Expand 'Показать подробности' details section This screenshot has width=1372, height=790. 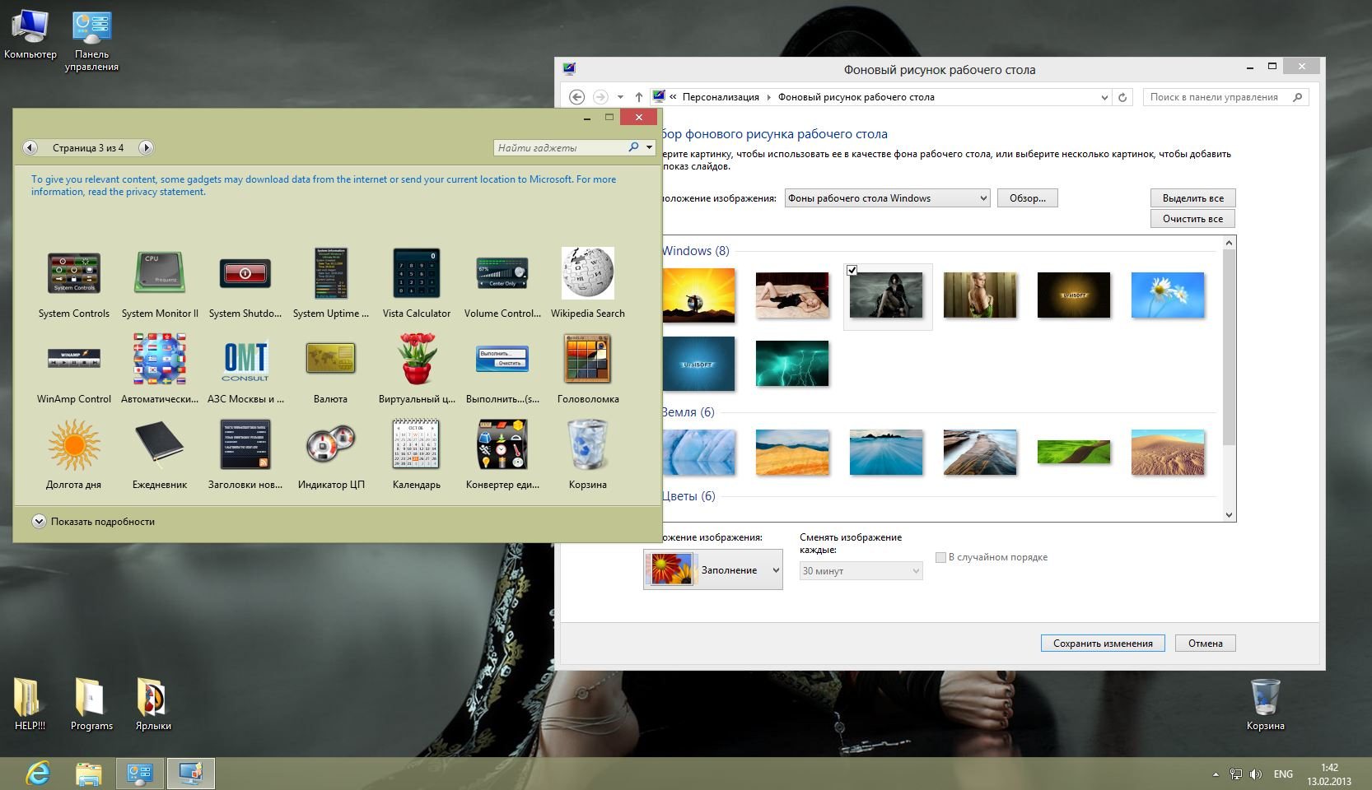coord(94,521)
